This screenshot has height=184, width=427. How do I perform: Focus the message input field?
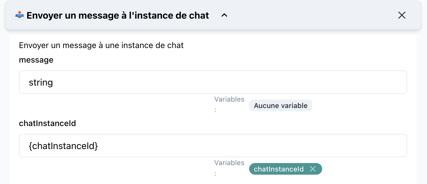click(x=213, y=82)
